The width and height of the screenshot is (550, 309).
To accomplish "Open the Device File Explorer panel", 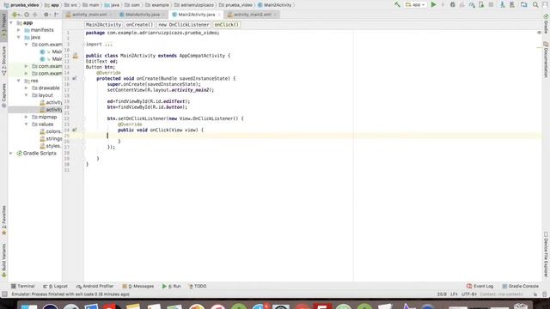I will [x=546, y=254].
